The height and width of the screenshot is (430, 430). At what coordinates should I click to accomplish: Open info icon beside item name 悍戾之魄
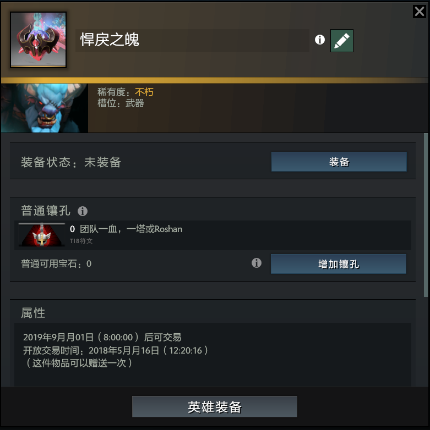pos(320,40)
